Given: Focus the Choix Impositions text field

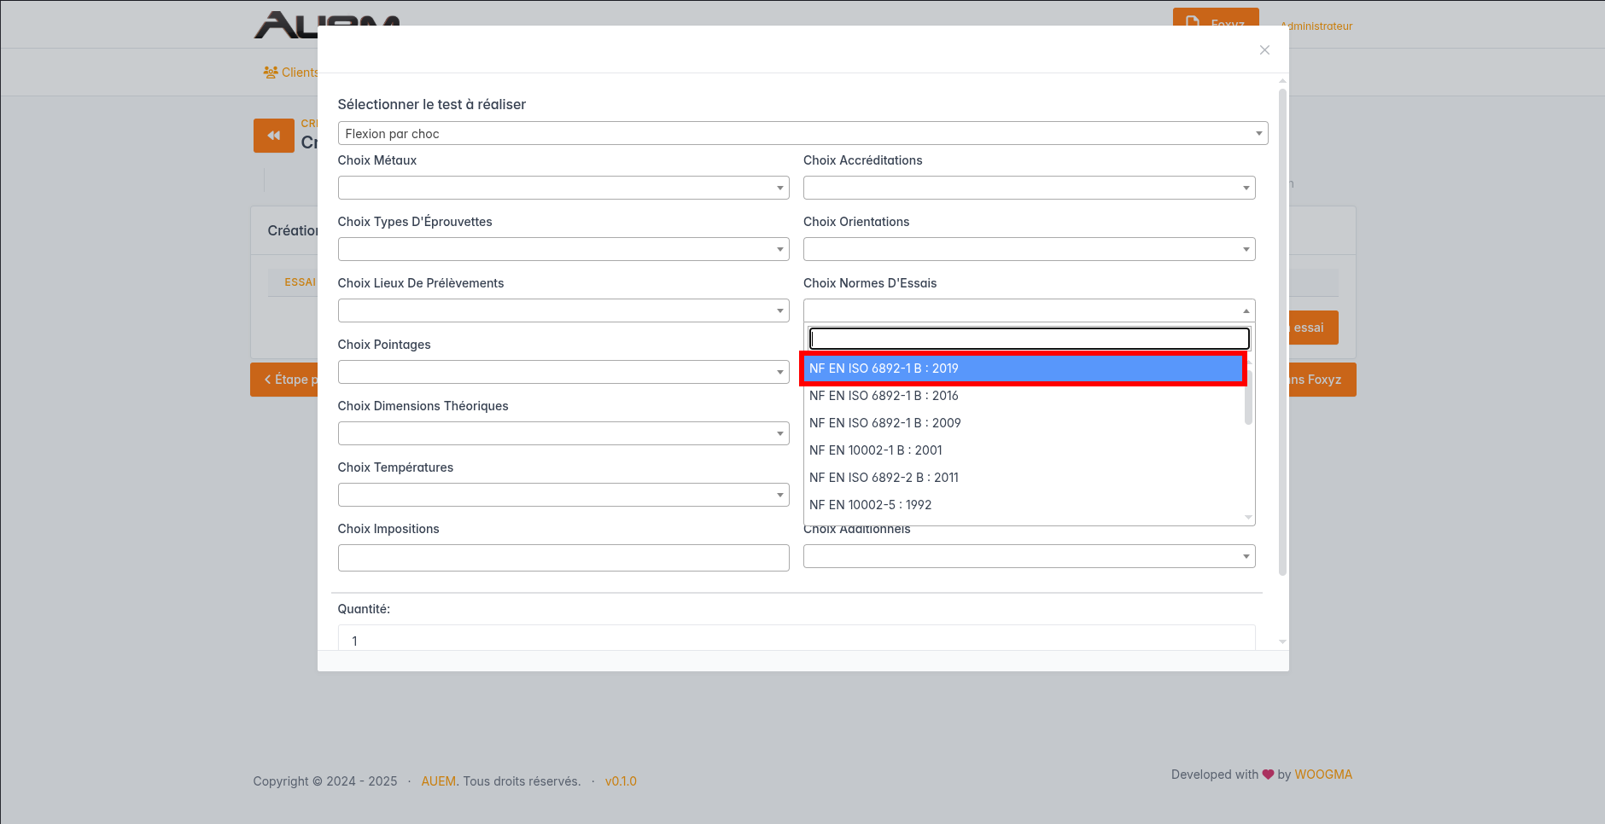Looking at the screenshot, I should [x=563, y=558].
